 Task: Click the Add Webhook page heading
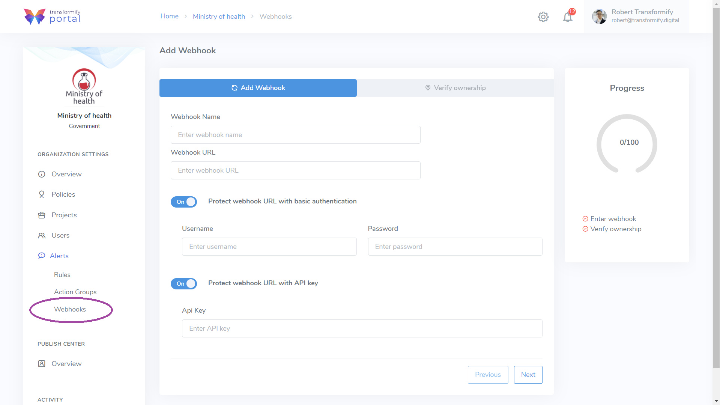(x=188, y=51)
